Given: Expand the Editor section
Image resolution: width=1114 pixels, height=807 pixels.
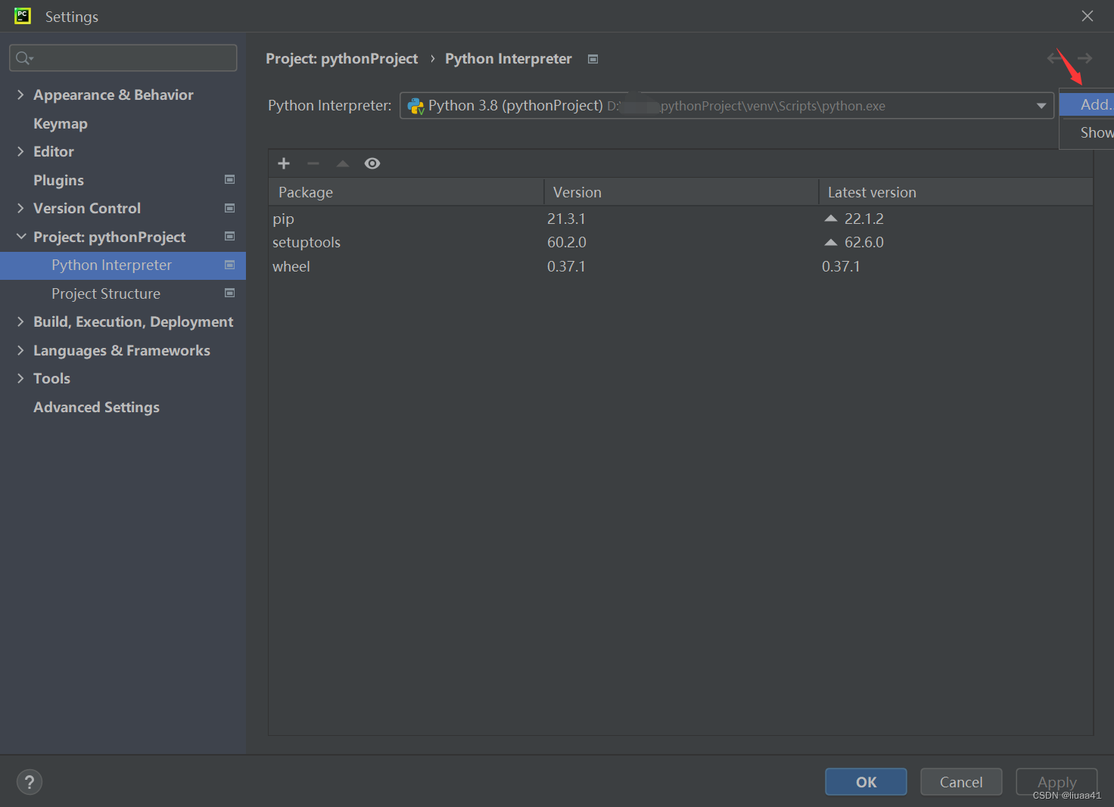Looking at the screenshot, I should (20, 151).
